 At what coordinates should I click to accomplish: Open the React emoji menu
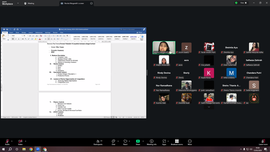pos(125,142)
